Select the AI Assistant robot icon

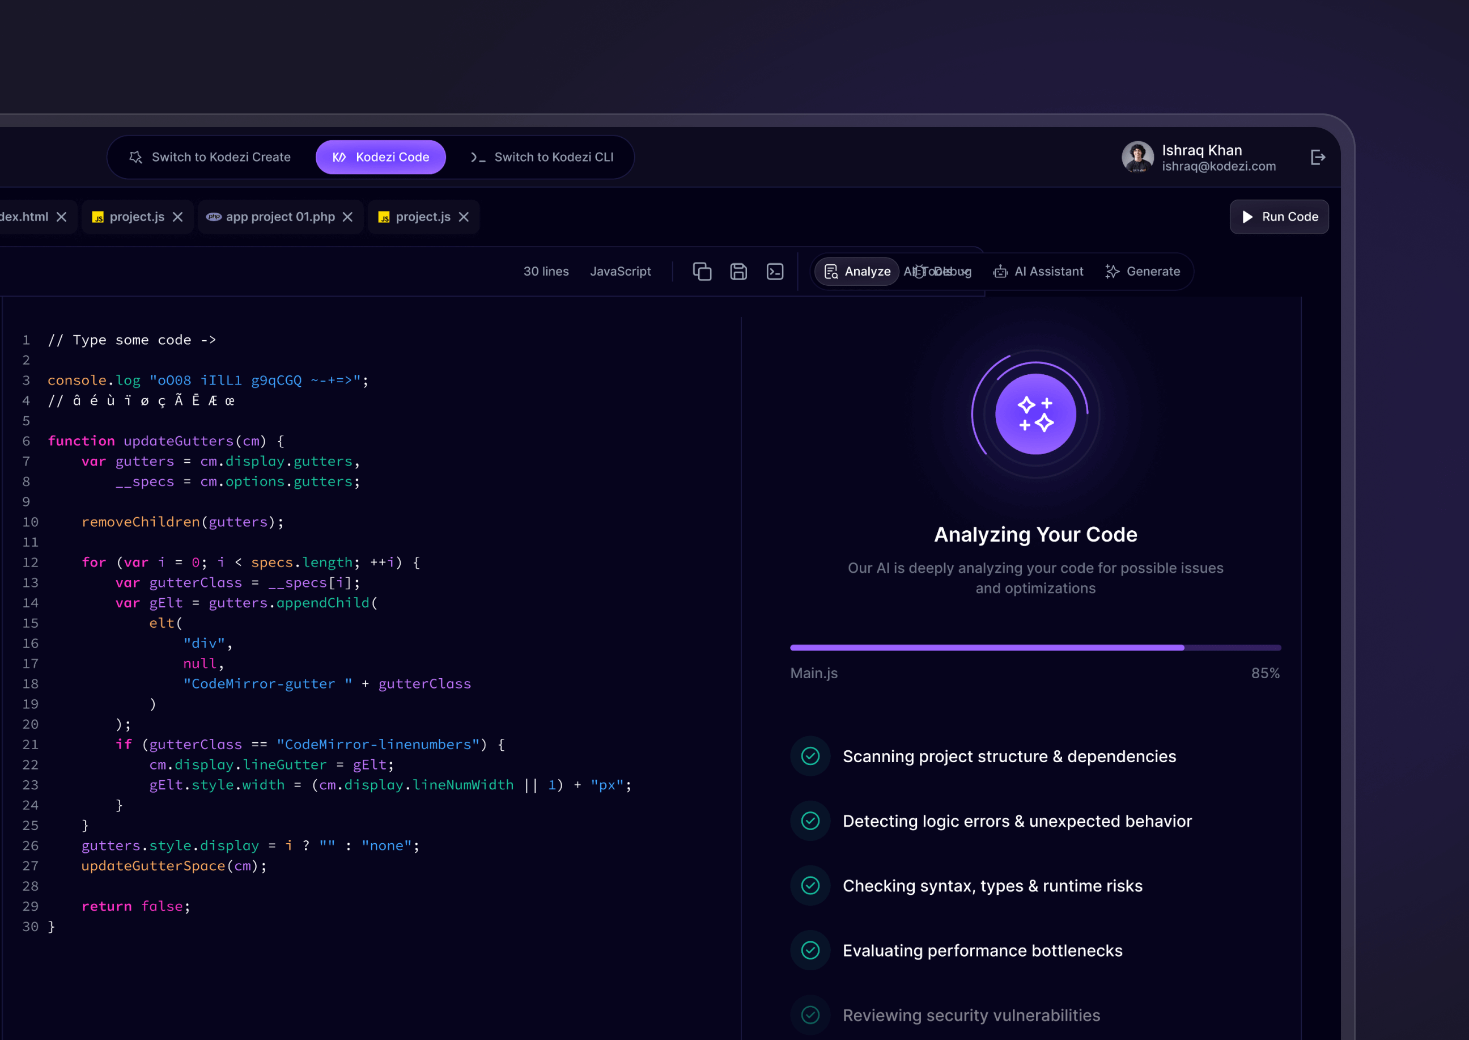(999, 272)
